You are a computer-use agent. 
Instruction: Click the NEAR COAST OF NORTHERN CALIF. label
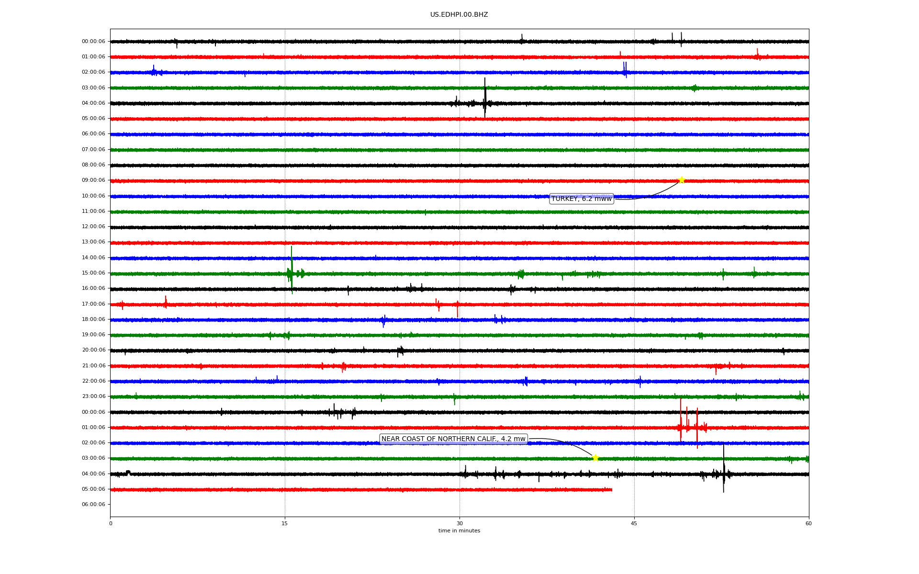pos(453,439)
